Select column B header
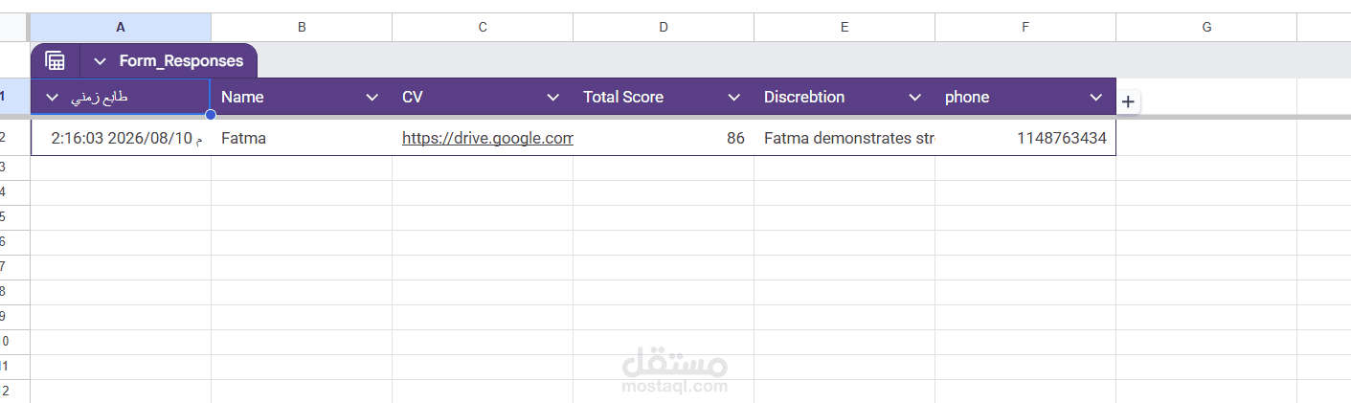Screen dimensions: 1351x403 (x=302, y=28)
